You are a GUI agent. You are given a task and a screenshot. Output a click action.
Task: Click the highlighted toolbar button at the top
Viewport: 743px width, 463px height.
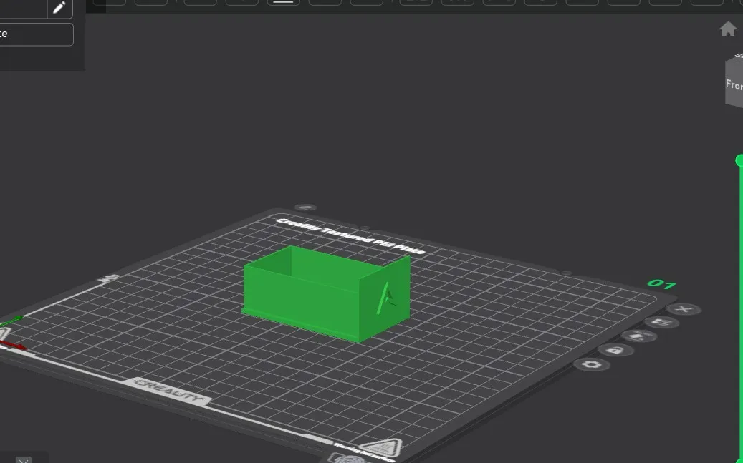click(x=283, y=3)
